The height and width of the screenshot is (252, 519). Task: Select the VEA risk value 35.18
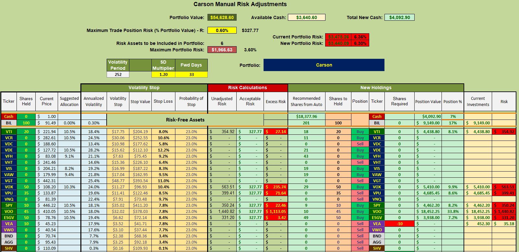pyautogui.click(x=504, y=224)
